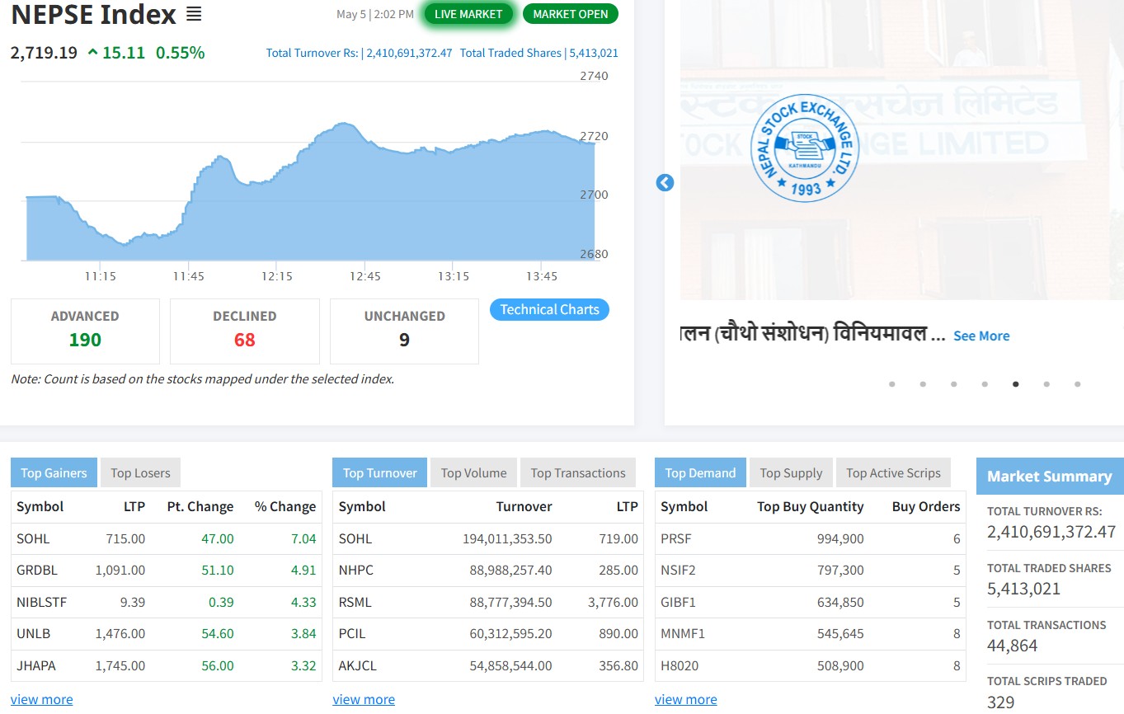Click See More on the notice headline

981,336
